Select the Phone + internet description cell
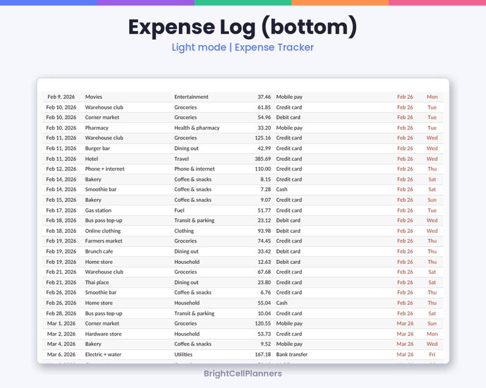 pos(105,169)
